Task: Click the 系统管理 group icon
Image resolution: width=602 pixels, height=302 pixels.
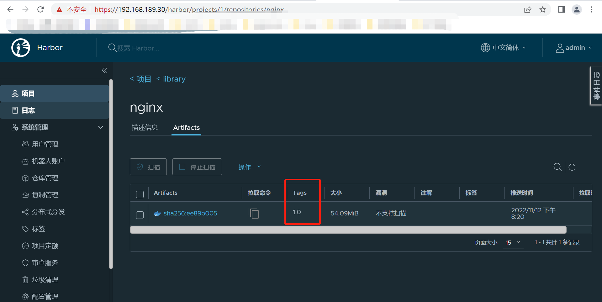Action: coord(15,127)
